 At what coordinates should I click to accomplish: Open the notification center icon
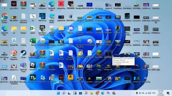tap(168, 93)
